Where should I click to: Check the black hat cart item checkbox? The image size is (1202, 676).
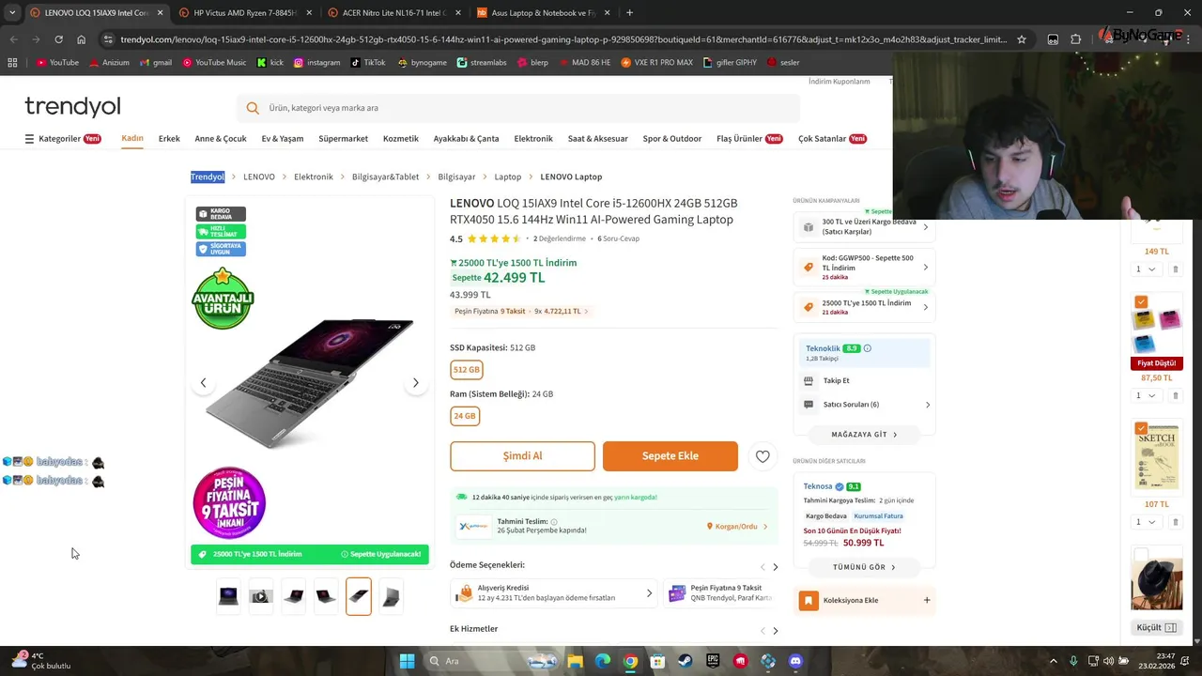point(1141,555)
